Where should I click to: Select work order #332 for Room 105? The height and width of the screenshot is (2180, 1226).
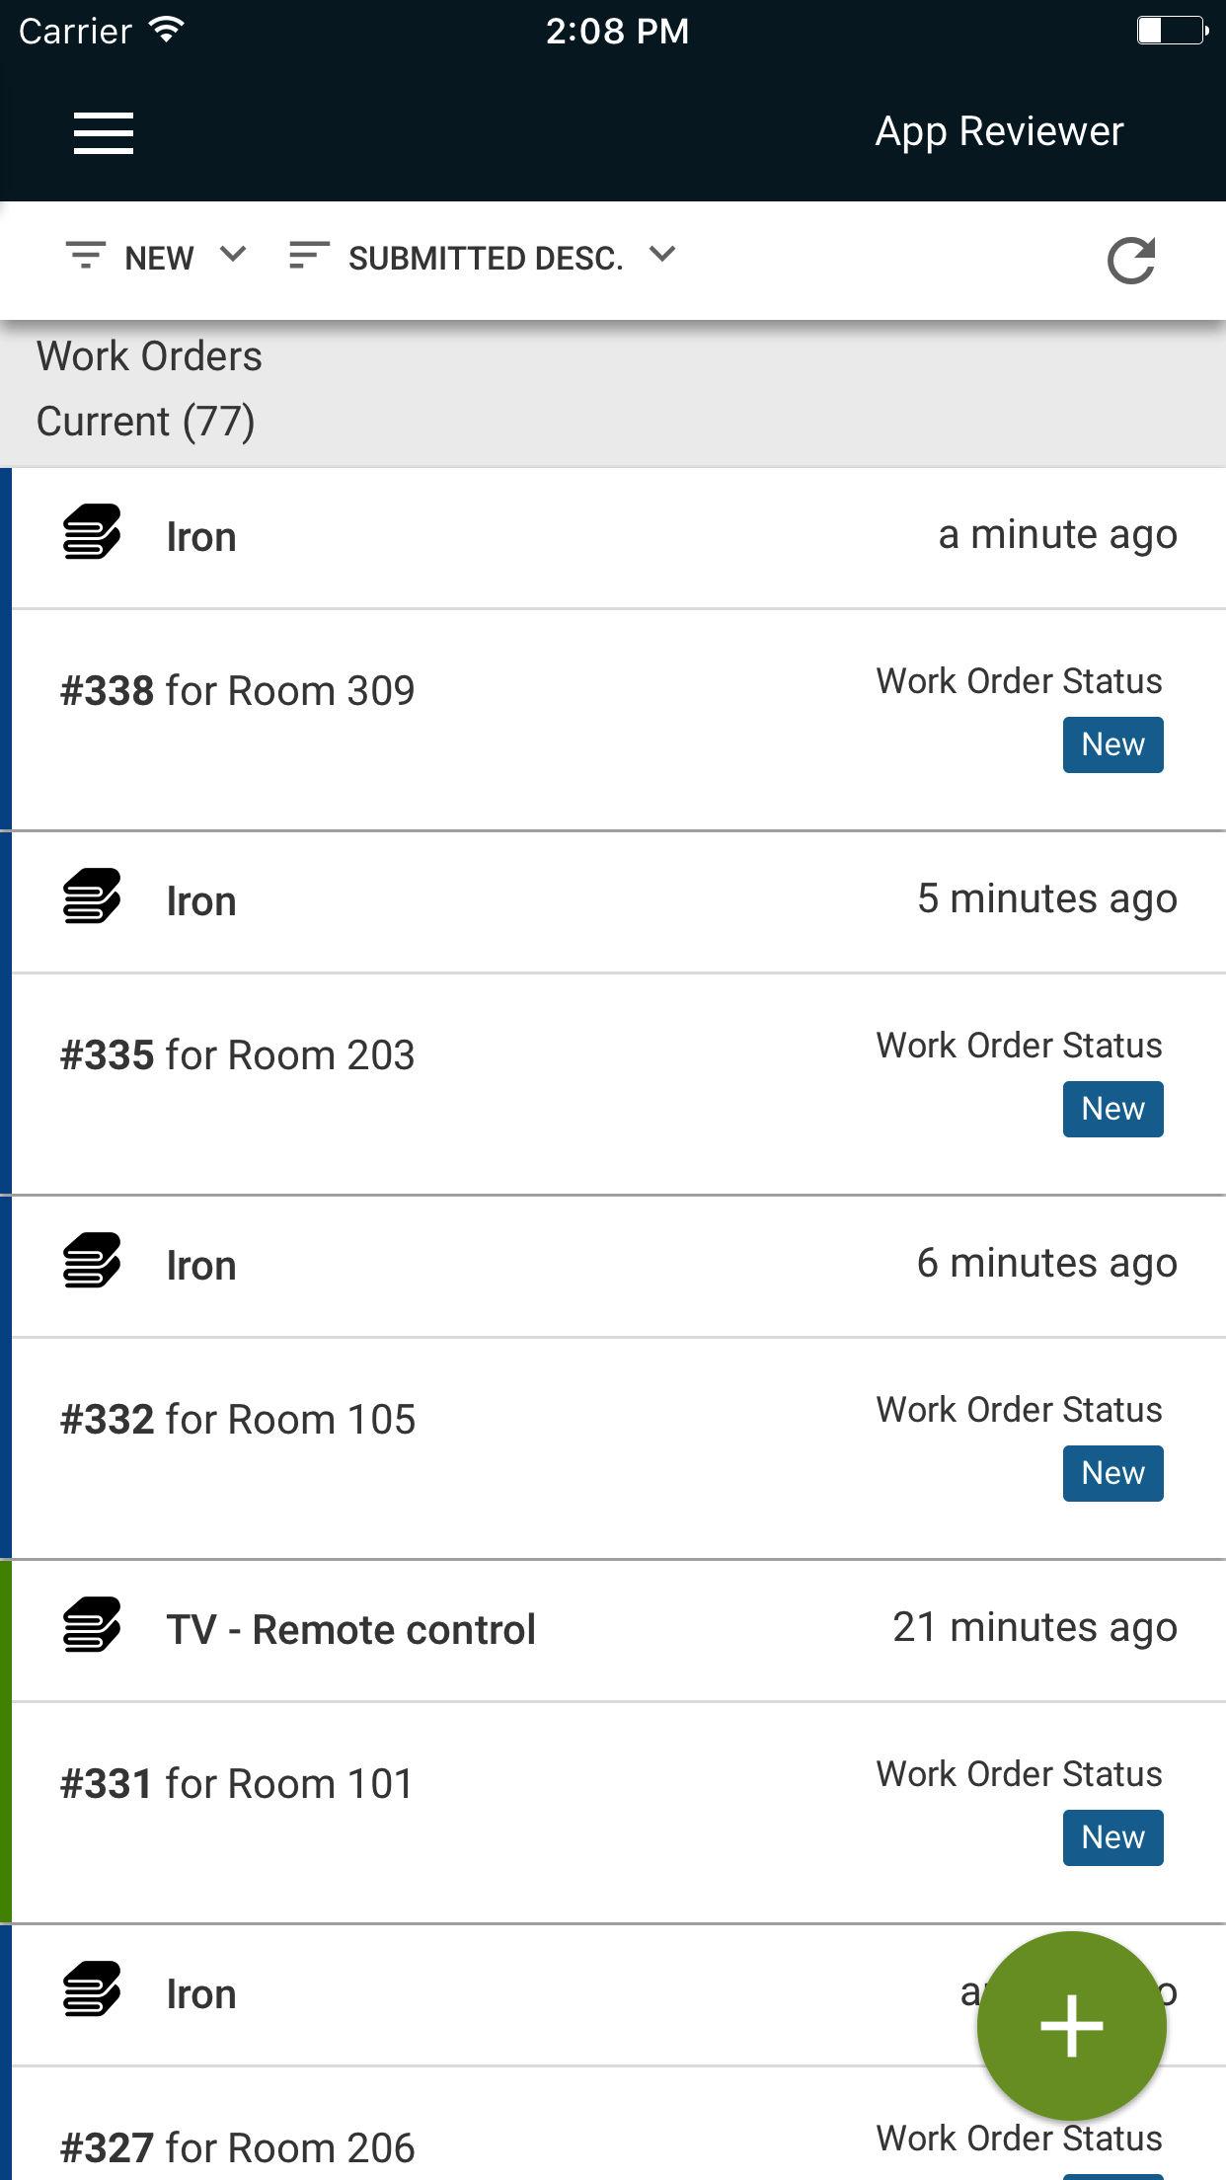tap(238, 1420)
